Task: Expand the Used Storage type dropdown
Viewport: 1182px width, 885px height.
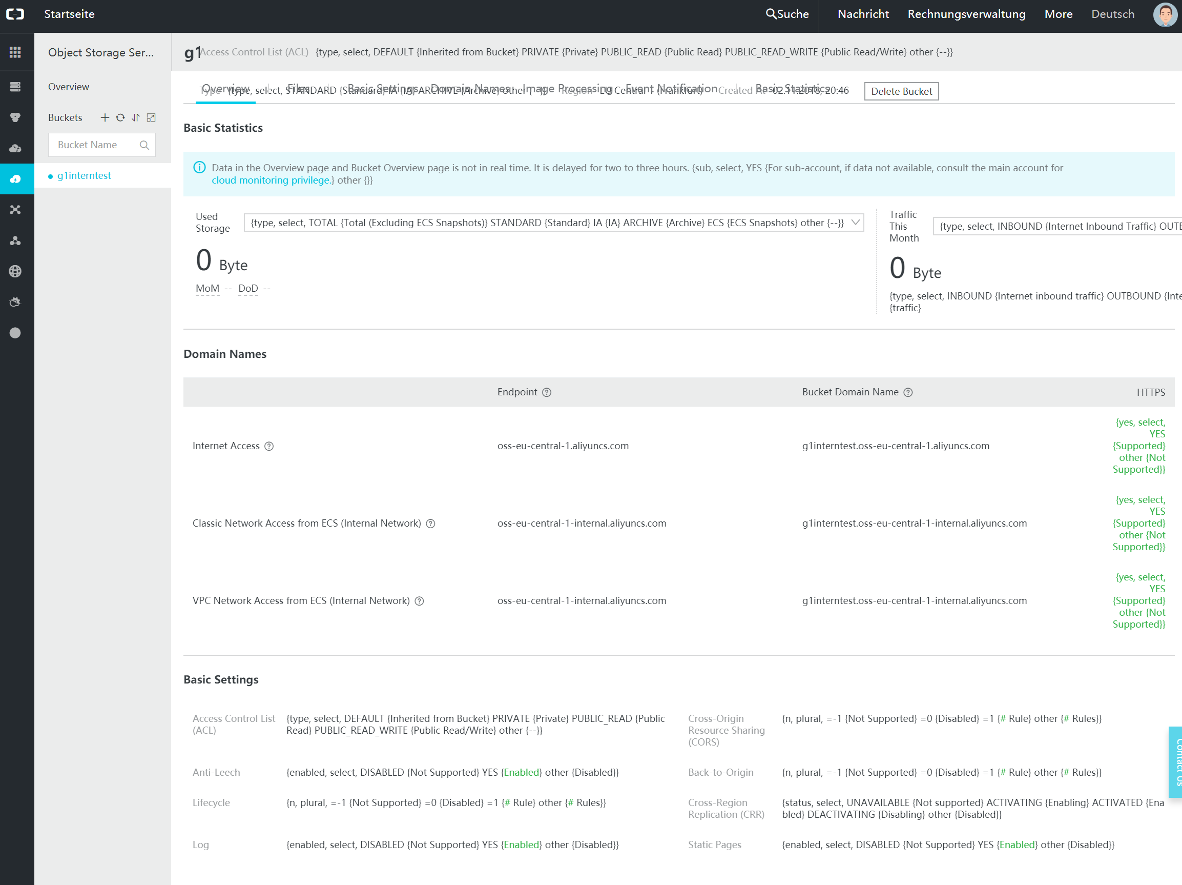Action: point(553,223)
